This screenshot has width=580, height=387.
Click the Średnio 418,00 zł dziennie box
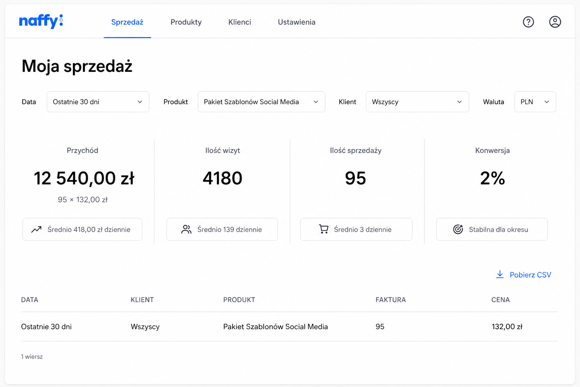82,229
